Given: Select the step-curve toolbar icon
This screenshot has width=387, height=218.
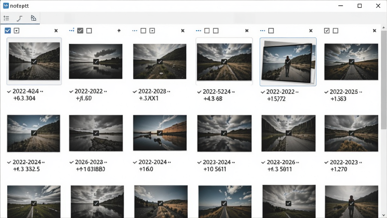Looking at the screenshot, I should tap(20, 18).
